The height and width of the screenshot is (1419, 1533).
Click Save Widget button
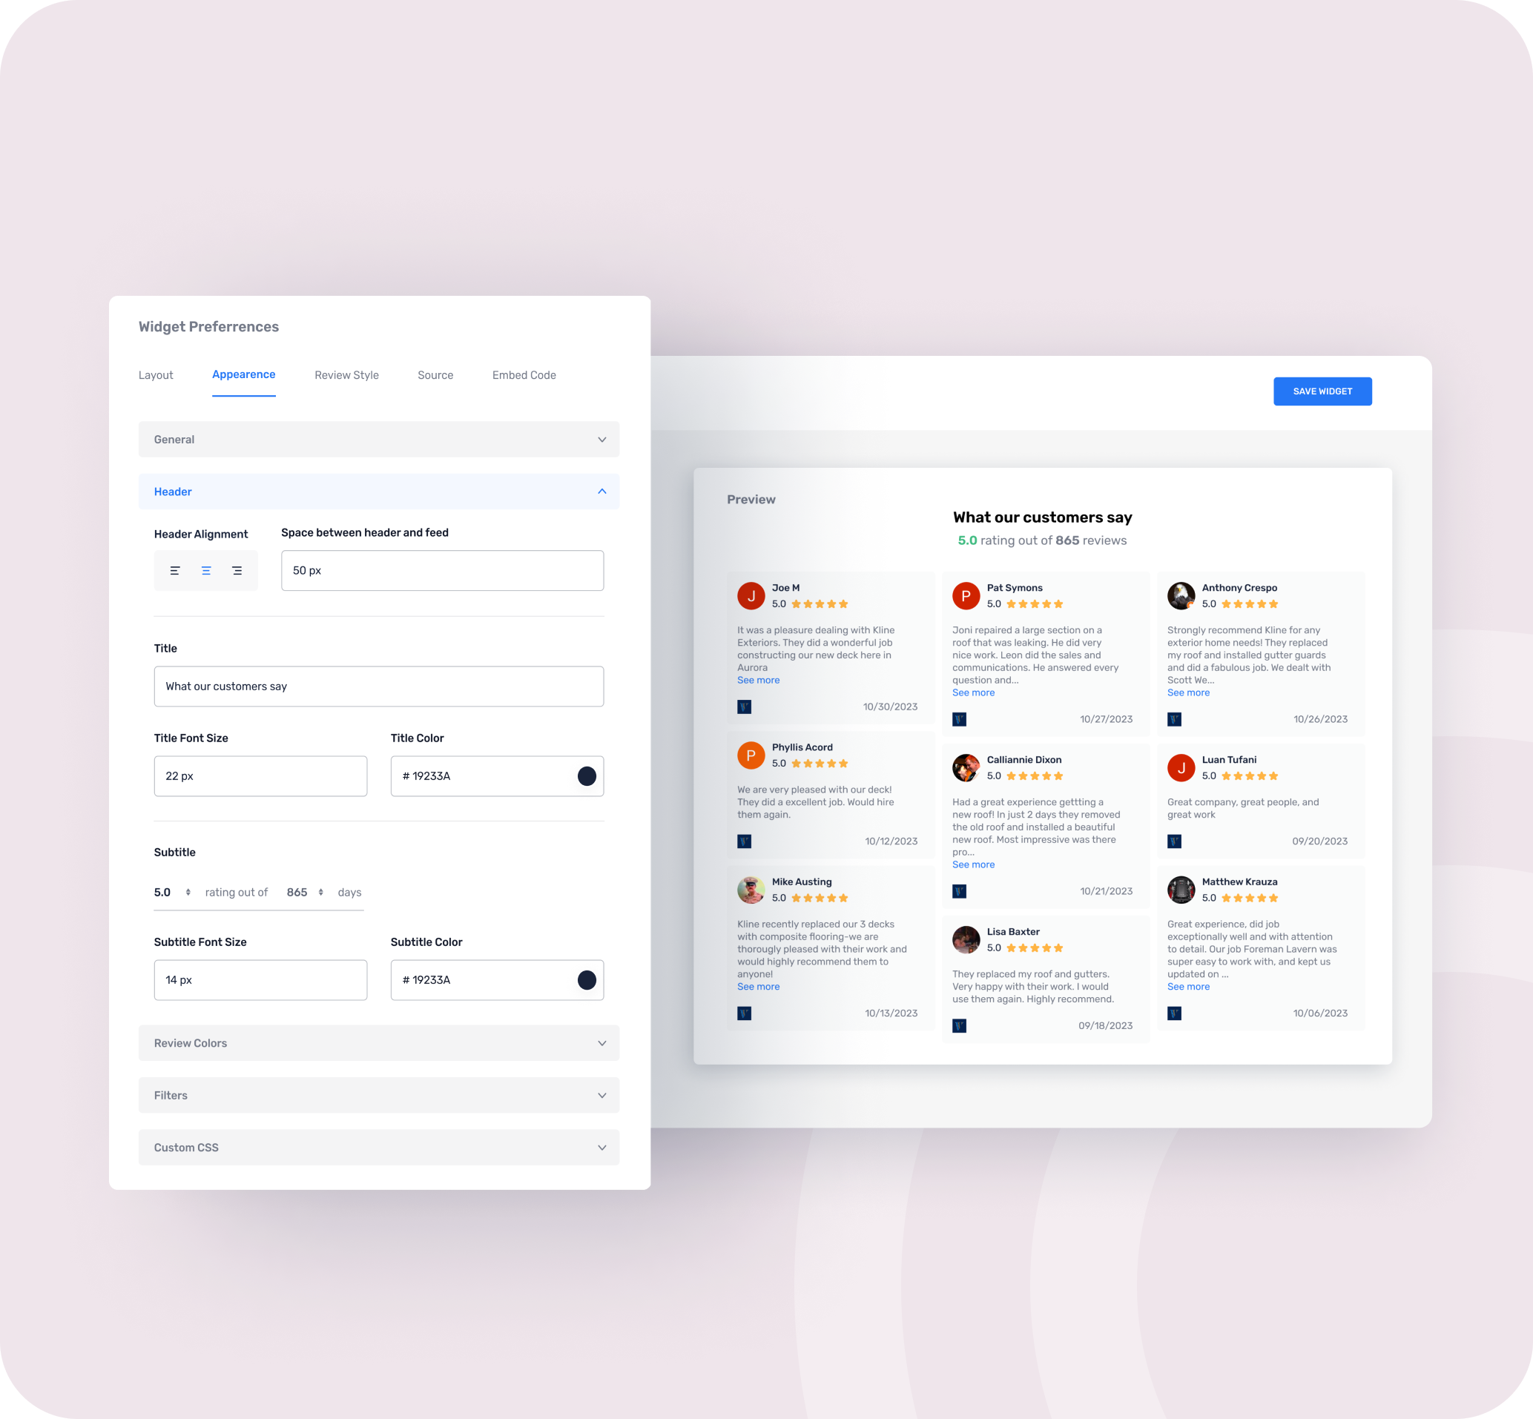[1322, 391]
